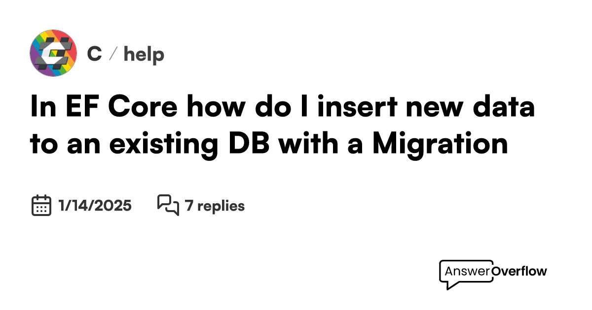
Task: Select the post date 1/14/2025
Action: tap(95, 206)
